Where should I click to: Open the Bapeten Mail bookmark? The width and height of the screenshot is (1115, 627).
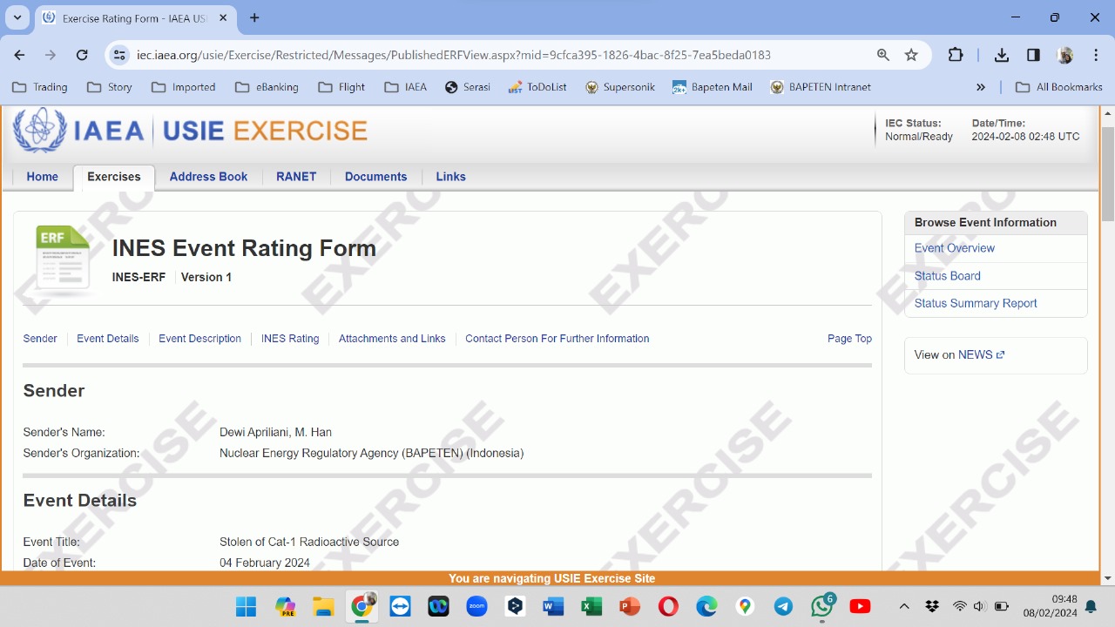(x=713, y=87)
